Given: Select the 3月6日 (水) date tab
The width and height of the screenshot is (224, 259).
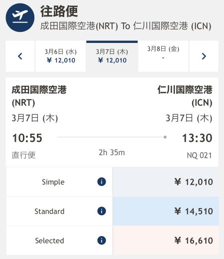Looking at the screenshot, I should coord(61,56).
